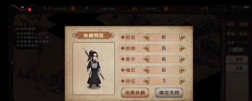The width and height of the screenshot is (252, 101).
Task: Increase the 眼睛 eyes option
Action: [x=182, y=48]
